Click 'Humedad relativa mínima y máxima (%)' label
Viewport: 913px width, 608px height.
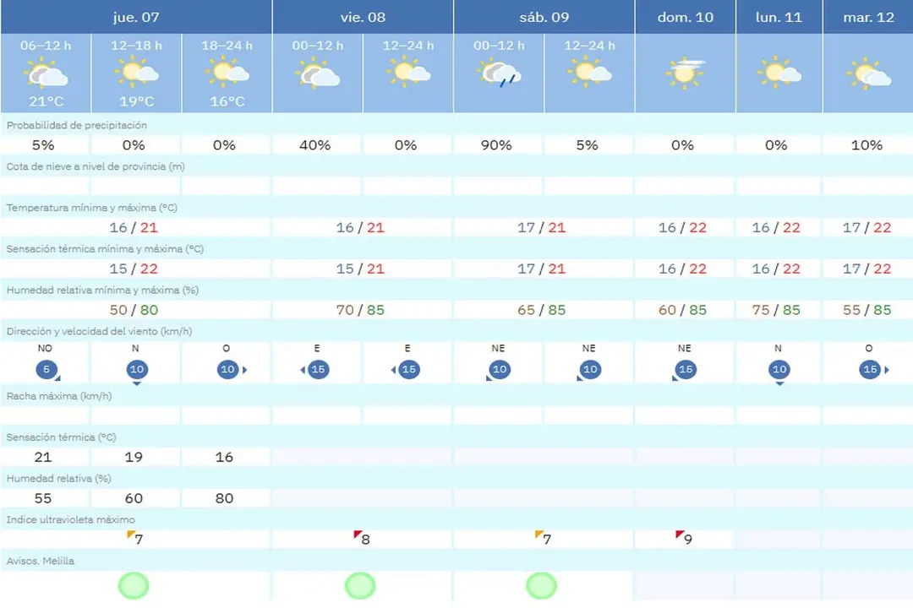coord(102,290)
